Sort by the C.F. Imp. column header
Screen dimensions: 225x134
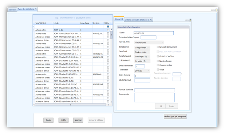click(98, 23)
